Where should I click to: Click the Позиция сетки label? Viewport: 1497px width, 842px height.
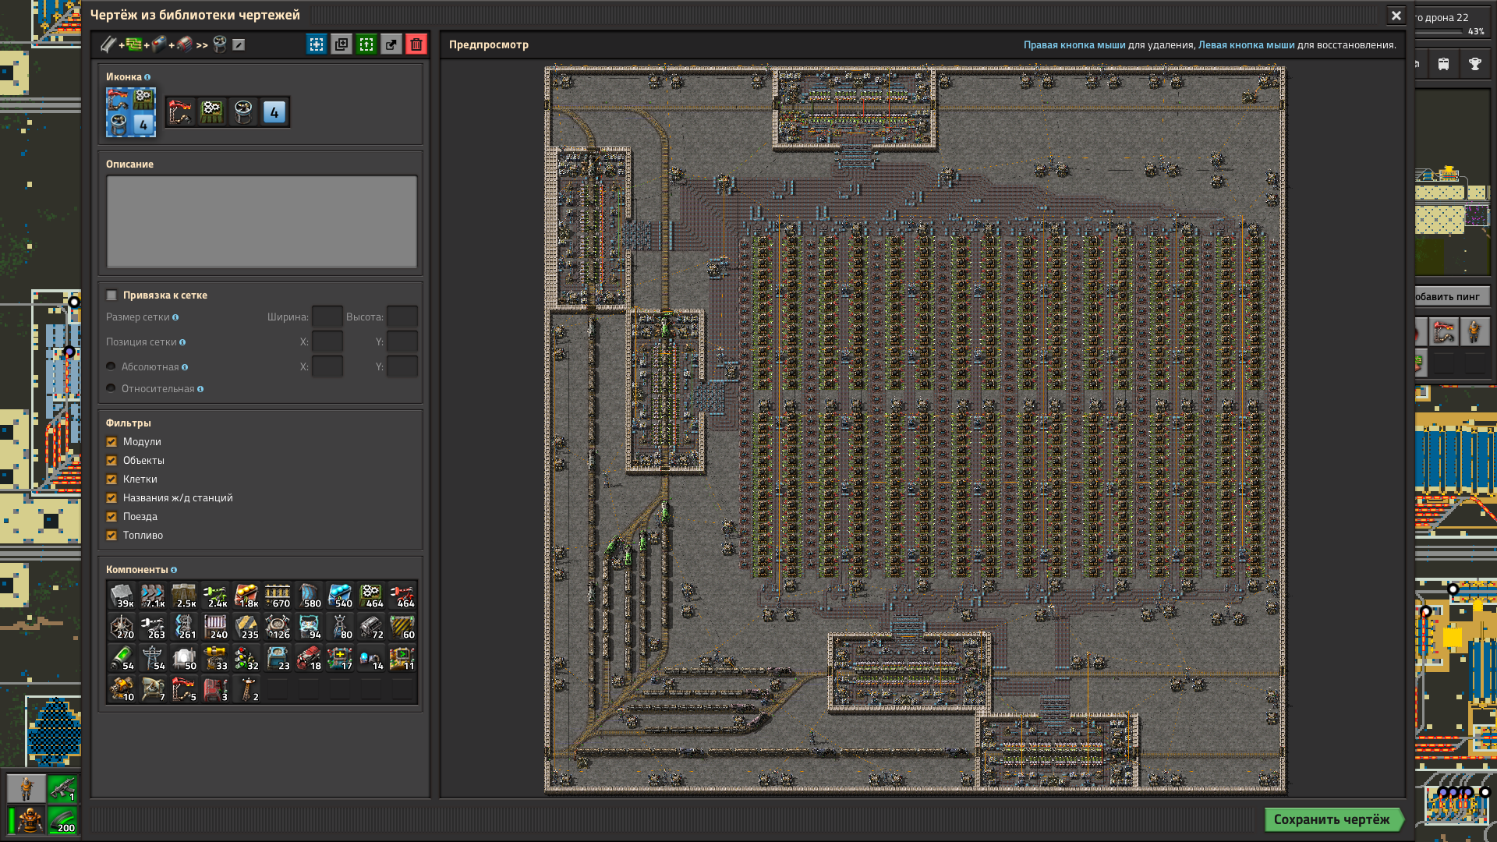point(141,342)
